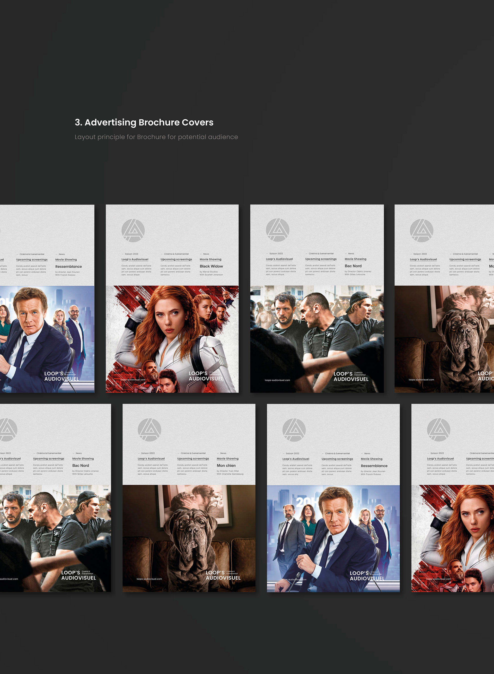
Task: Click the 'Mon chien' movie title
Action: [x=226, y=466]
